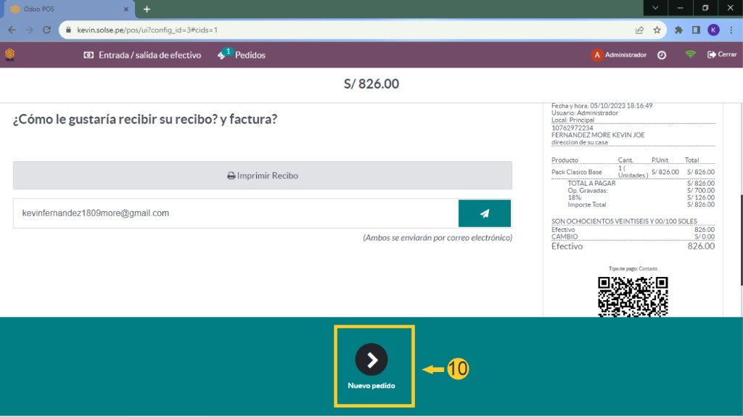Reload the page with browser refresh icon
This screenshot has height=417, width=743.
(47, 30)
